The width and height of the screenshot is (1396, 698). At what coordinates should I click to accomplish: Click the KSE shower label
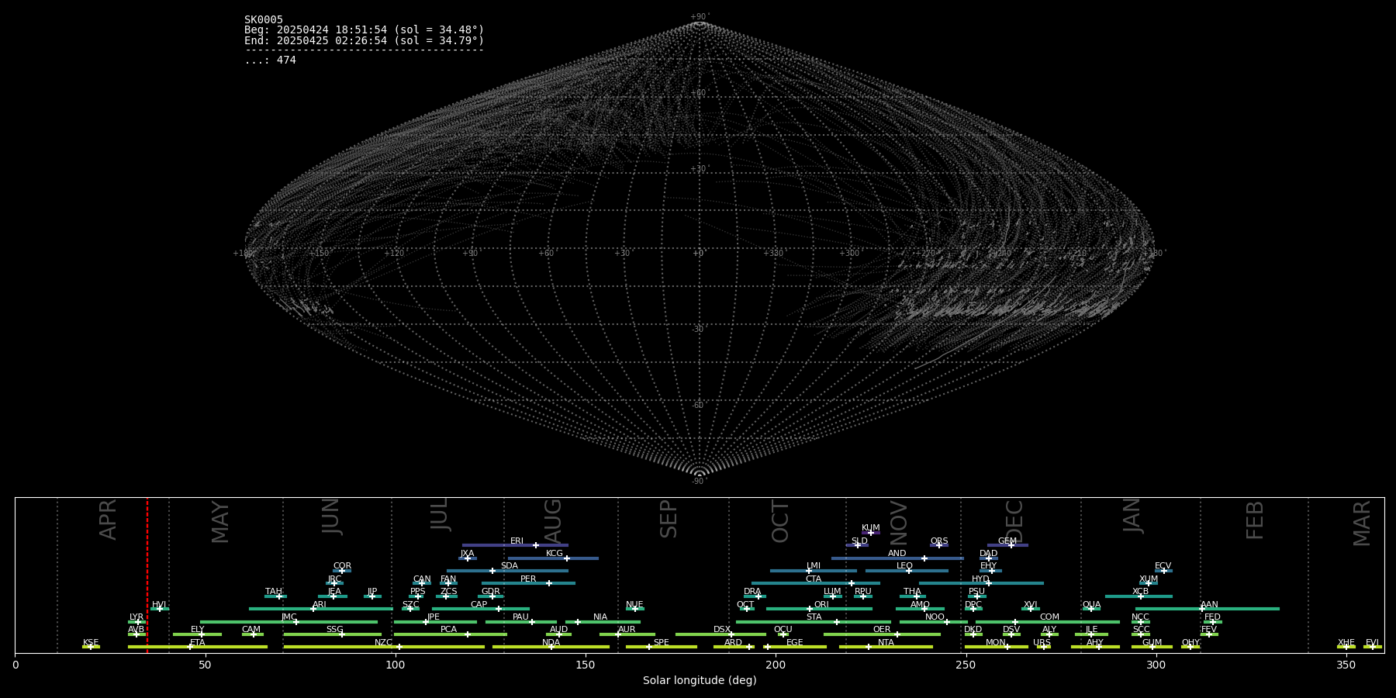click(x=91, y=643)
